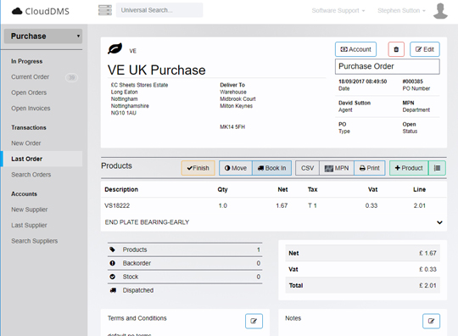
Task: Open Last Supplier
Action: click(x=29, y=225)
